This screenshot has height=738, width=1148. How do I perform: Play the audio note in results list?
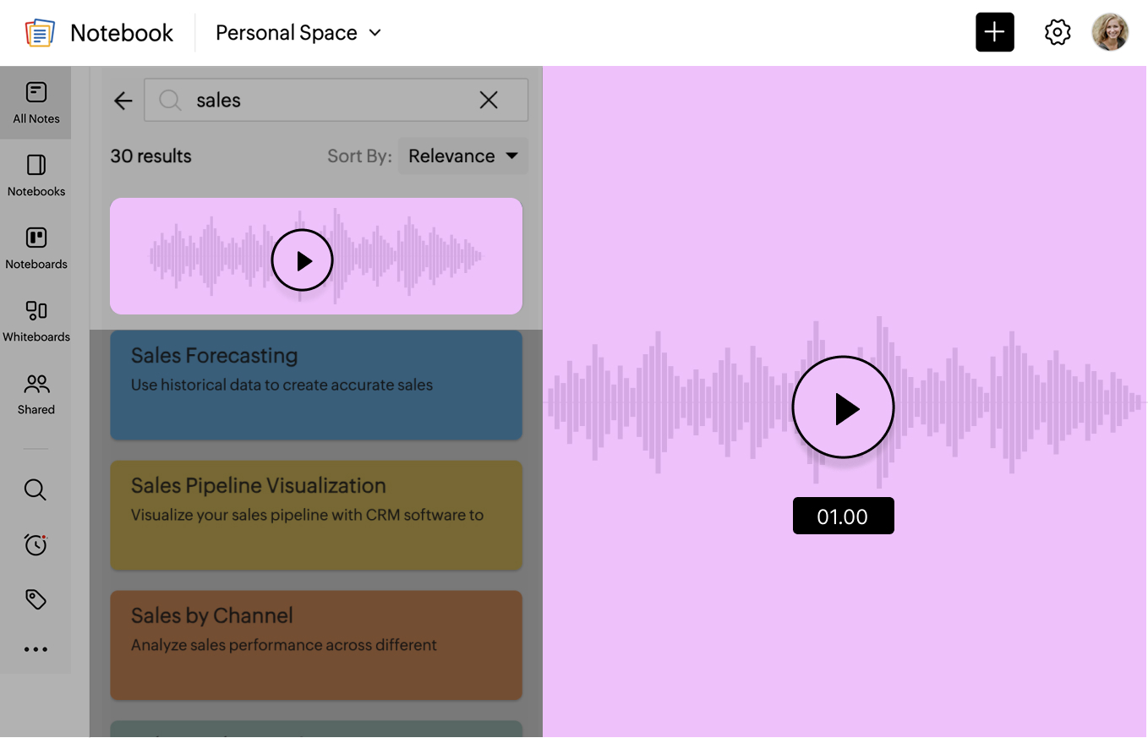coord(303,260)
